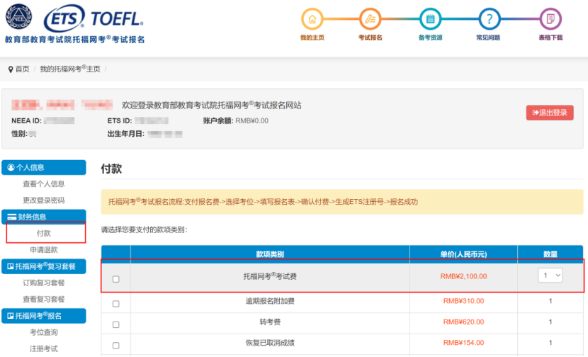Click the 托福网考复习套餐 section header
Image resolution: width=588 pixels, height=357 pixels.
(43, 266)
